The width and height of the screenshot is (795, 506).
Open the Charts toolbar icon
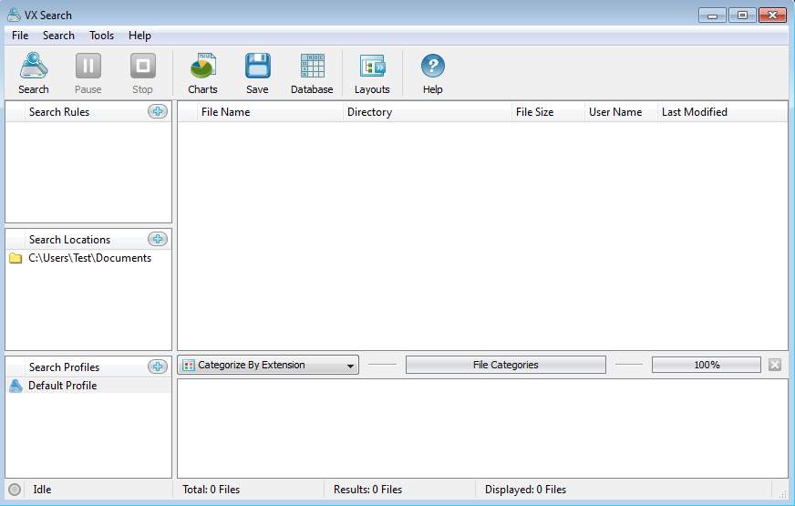pos(202,67)
